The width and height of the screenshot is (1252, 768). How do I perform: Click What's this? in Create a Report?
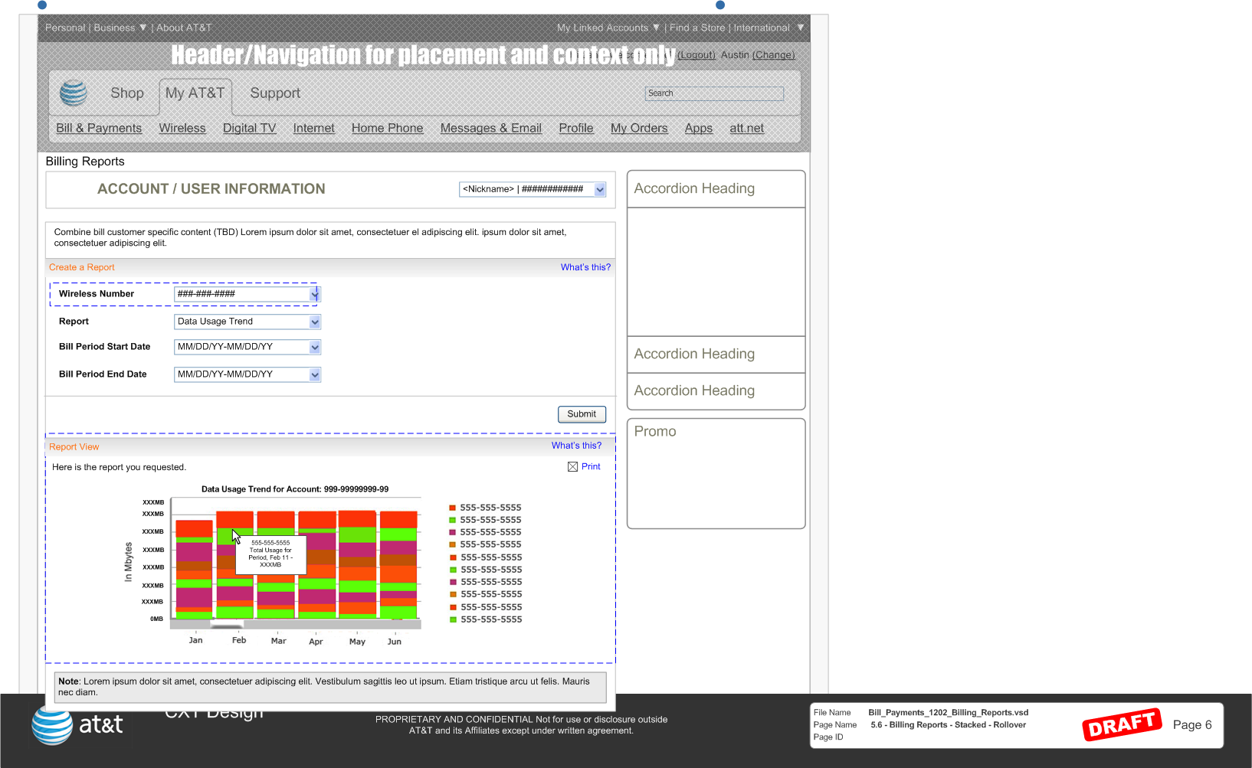pos(585,267)
